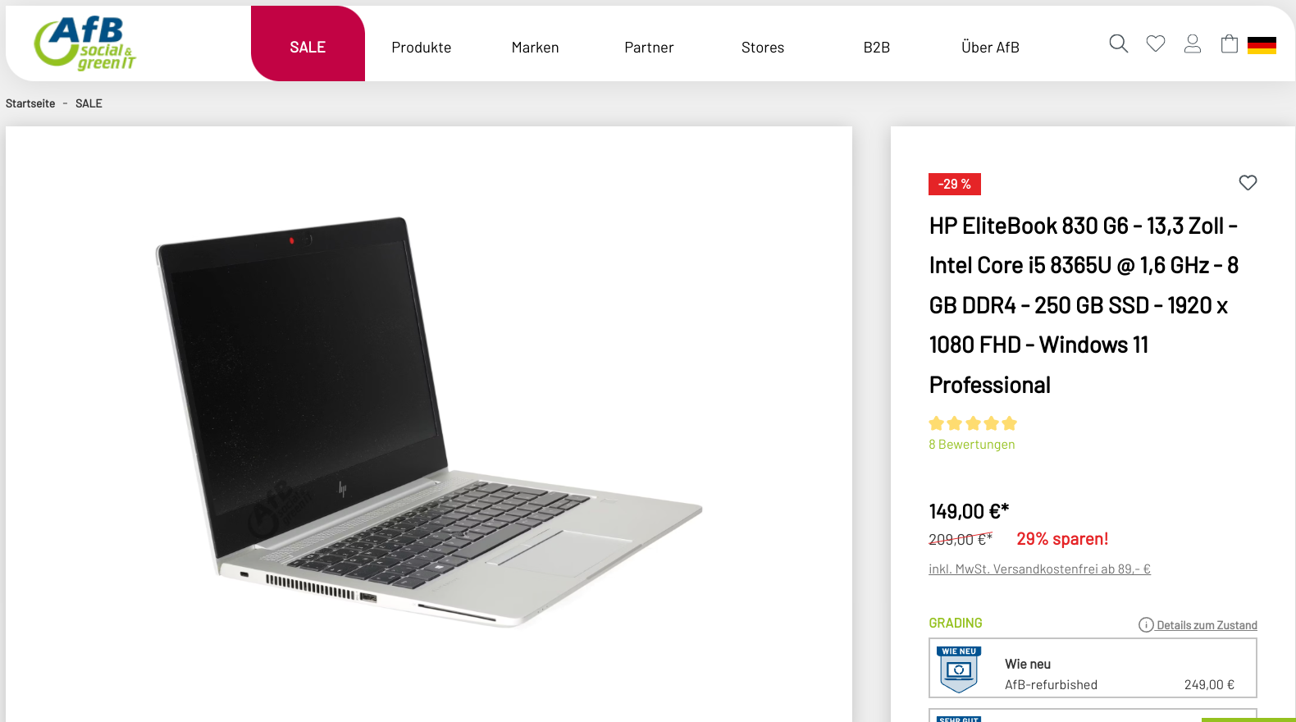Click the AfB social & green IT logo
Screen dimensions: 1296x722
[85, 43]
